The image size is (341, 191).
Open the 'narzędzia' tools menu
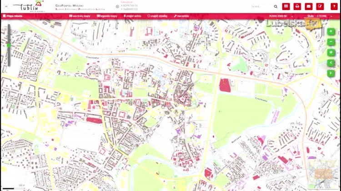(181, 16)
